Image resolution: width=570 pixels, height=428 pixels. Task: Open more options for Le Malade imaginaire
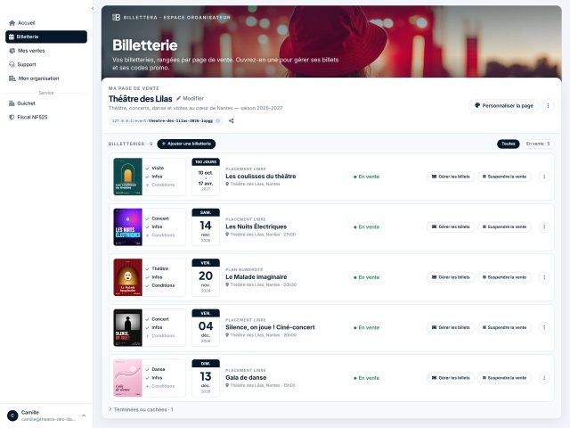coord(544,277)
